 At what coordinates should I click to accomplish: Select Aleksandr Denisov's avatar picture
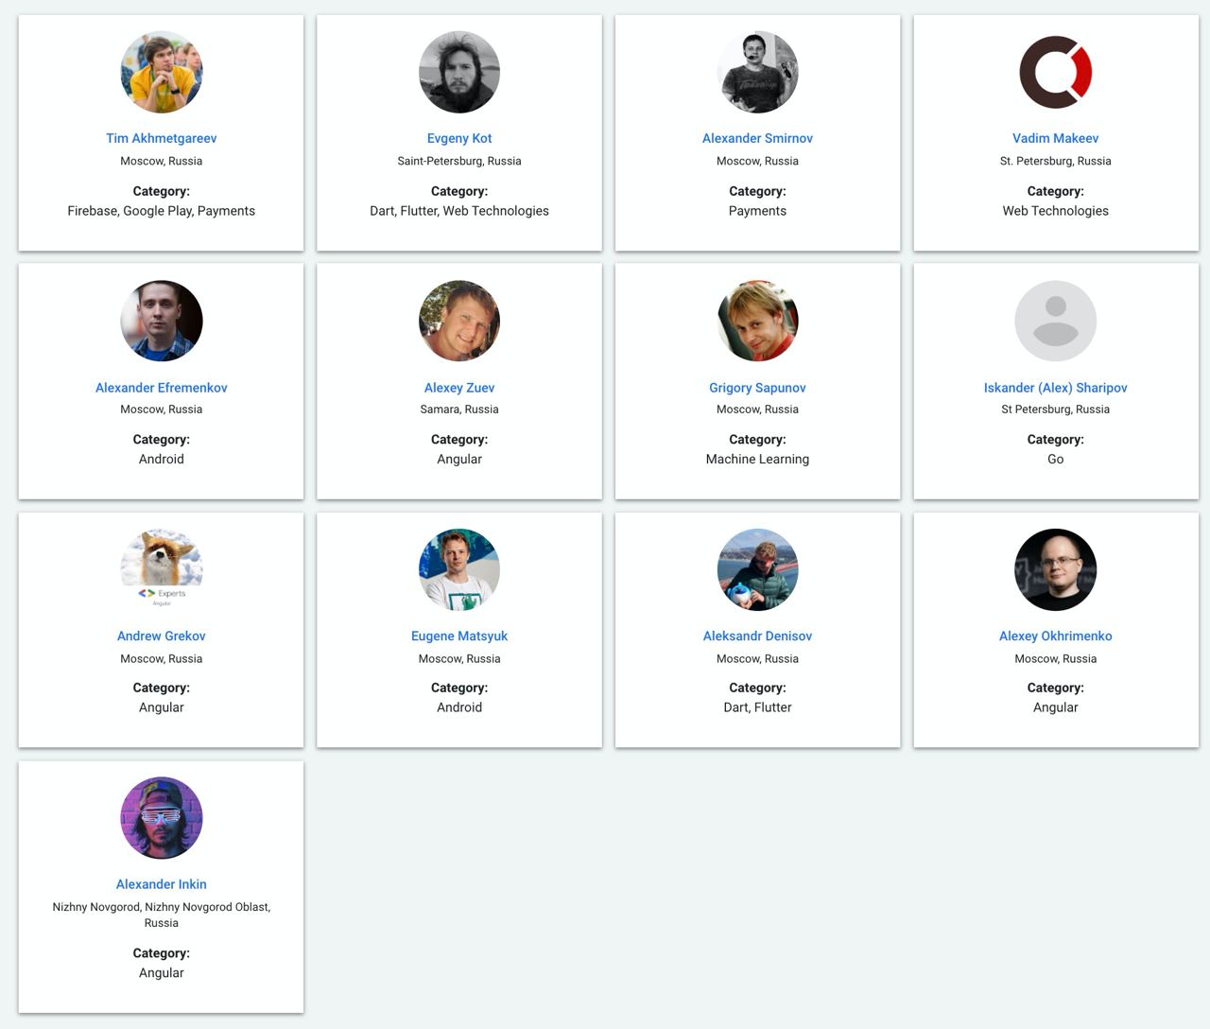click(757, 569)
